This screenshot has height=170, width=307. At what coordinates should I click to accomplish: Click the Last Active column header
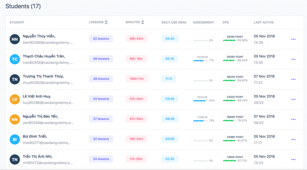click(263, 22)
